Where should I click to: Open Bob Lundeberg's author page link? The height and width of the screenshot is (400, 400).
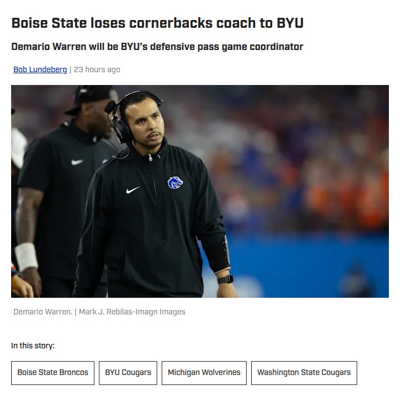coord(40,69)
